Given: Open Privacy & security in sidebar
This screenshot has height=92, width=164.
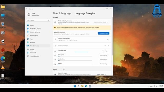Looking at the screenshot, I should click(38, 56).
